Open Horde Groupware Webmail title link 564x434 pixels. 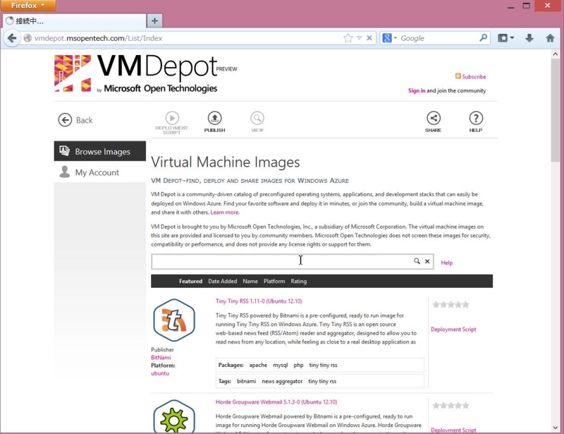pyautogui.click(x=276, y=402)
